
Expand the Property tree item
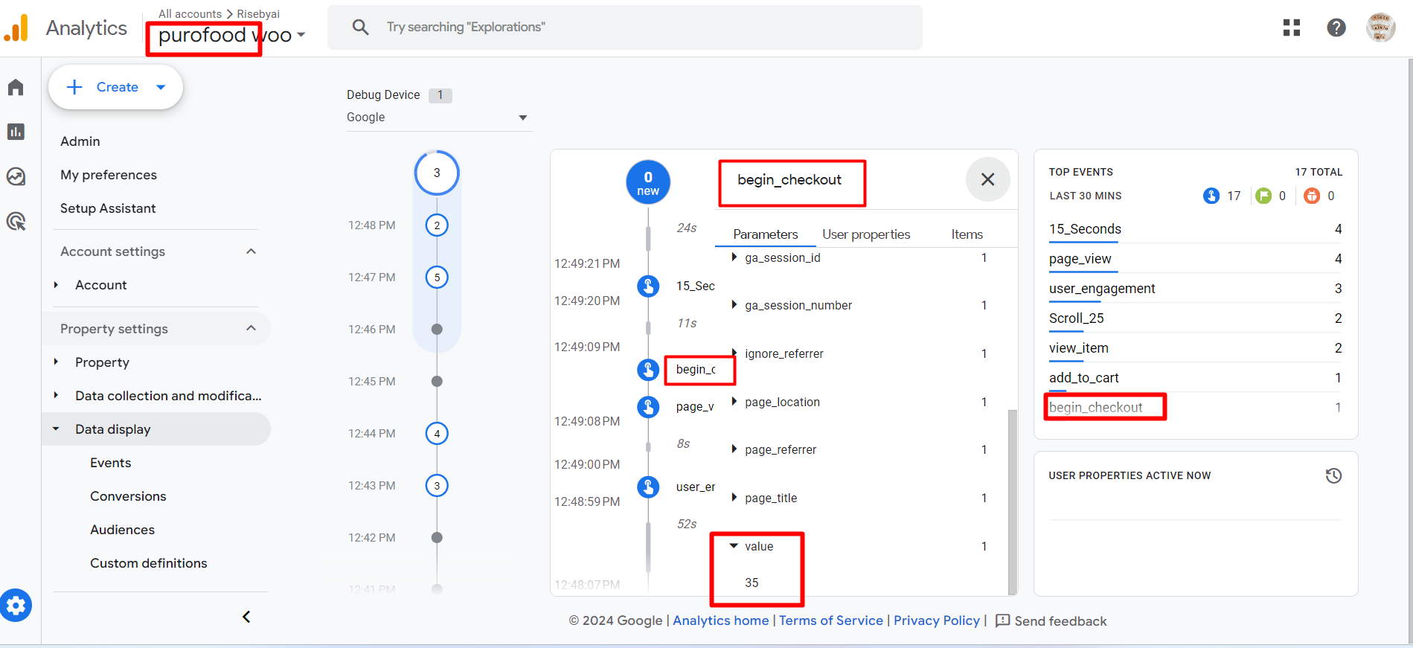56,362
